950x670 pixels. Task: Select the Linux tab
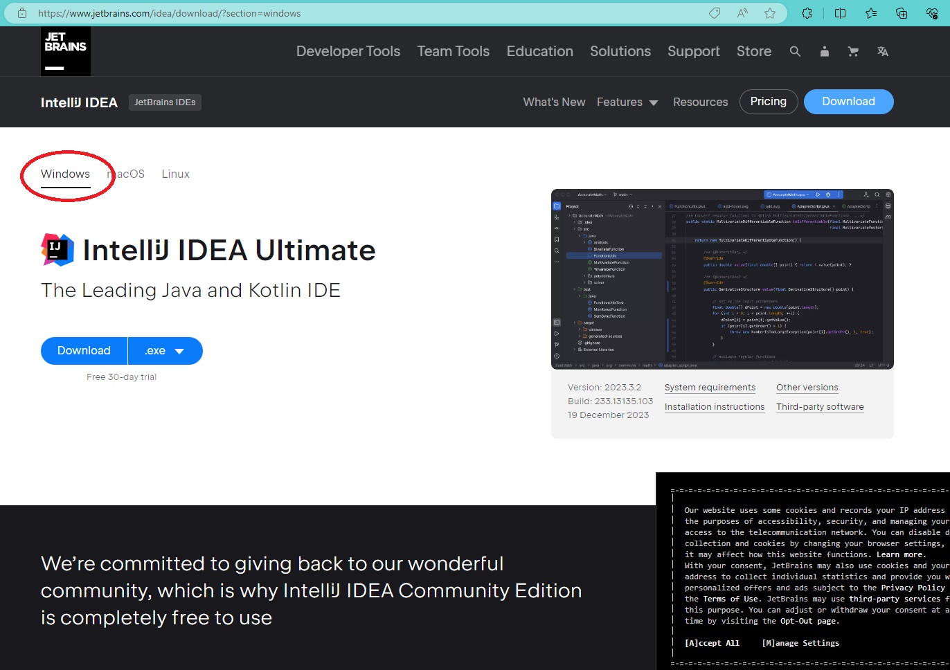176,174
